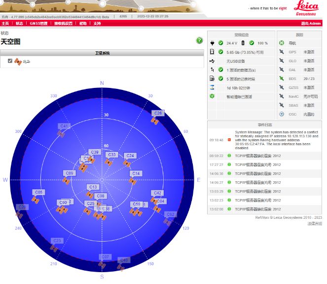Click the NavIC satellite tracking icon
Screen dimensions: 327x284
282,96
